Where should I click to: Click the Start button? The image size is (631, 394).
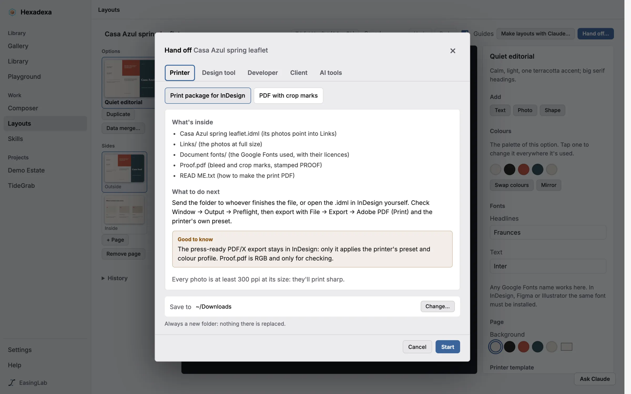coord(447,347)
